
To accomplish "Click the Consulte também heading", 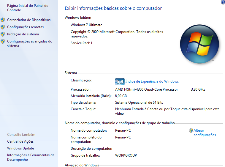I will pyautogui.click(x=21, y=135).
